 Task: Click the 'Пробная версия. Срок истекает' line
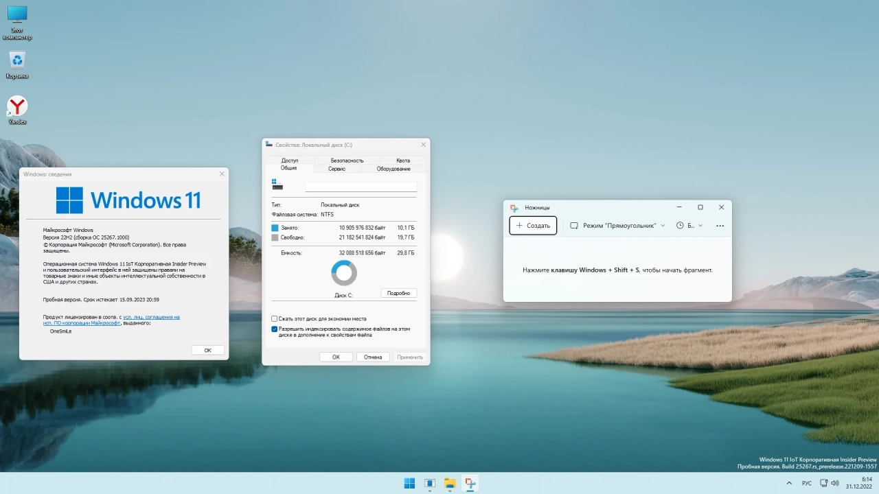pyautogui.click(x=101, y=300)
